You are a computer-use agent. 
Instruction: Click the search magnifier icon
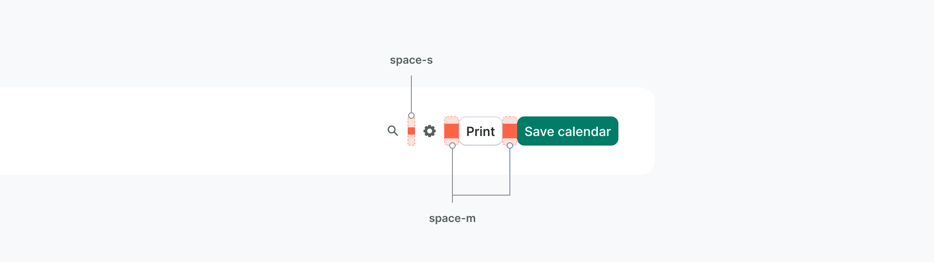[x=392, y=131]
